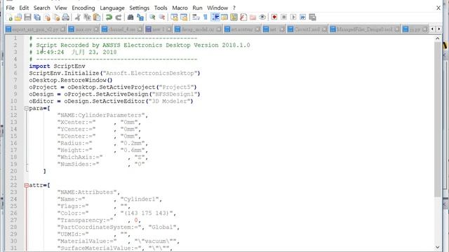This screenshot has width=449, height=252.
Task: Run macro multiple times icon
Action: click(302, 17)
